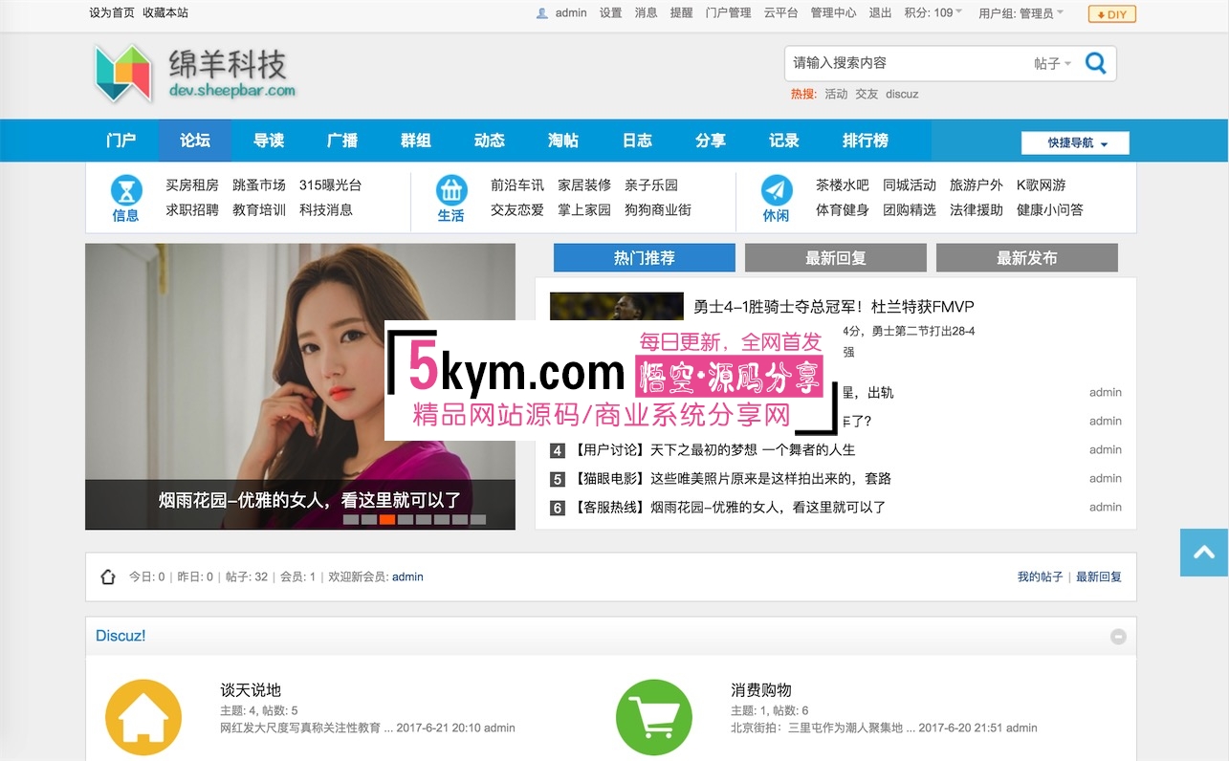This screenshot has width=1229, height=761.
Task: Open 设置 in top bar
Action: 611,13
